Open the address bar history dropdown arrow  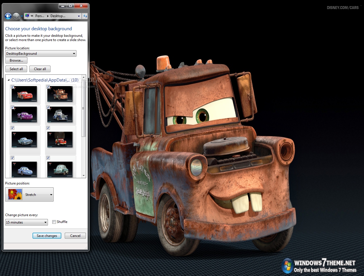click(x=79, y=16)
